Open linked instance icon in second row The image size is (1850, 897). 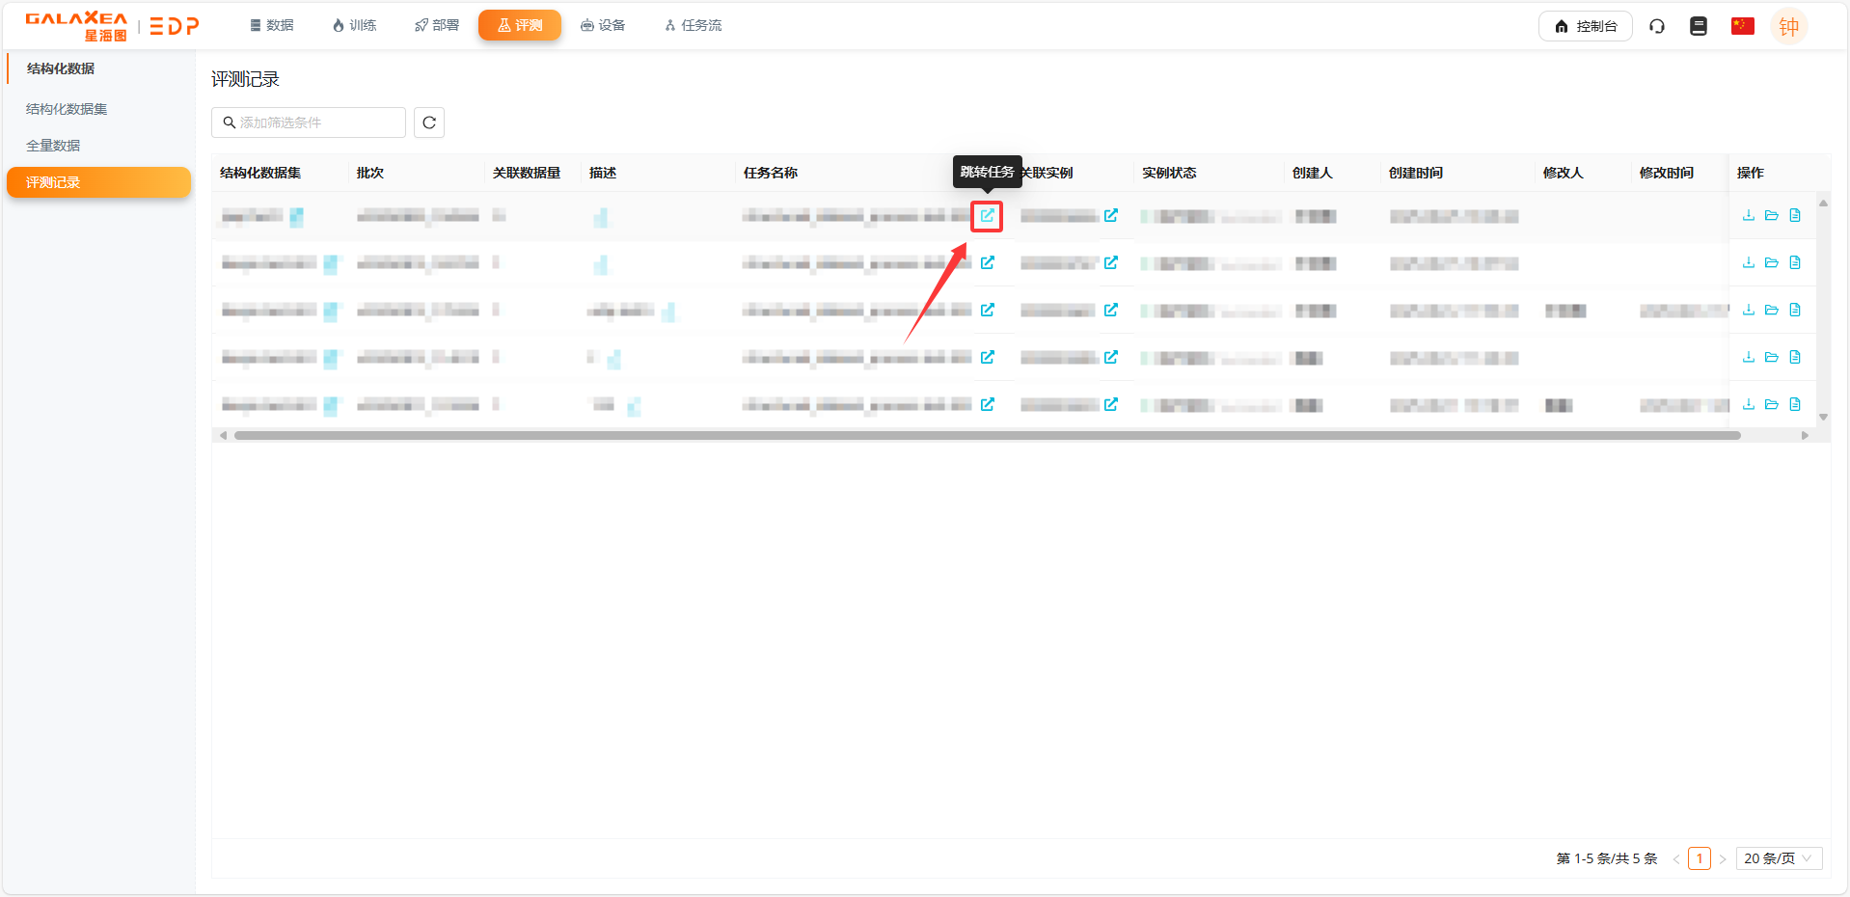[x=1111, y=262]
